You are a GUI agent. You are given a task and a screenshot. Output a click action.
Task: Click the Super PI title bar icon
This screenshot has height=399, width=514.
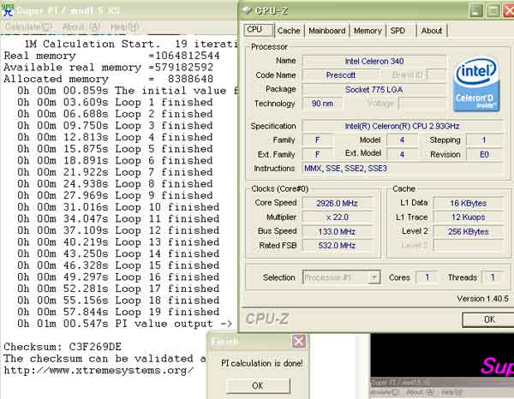pos(8,9)
